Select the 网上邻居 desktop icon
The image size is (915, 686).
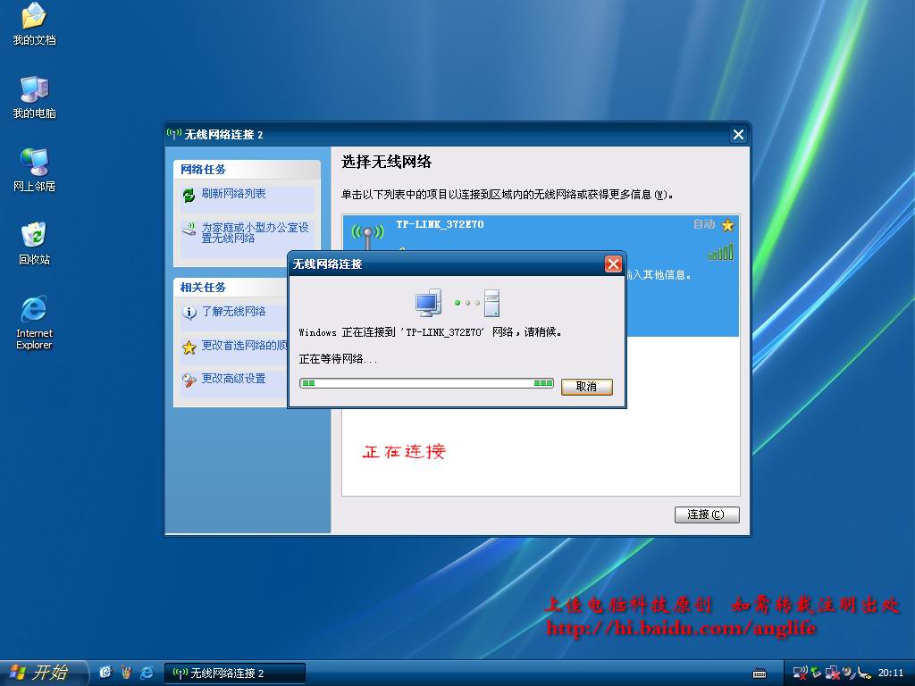click(34, 171)
